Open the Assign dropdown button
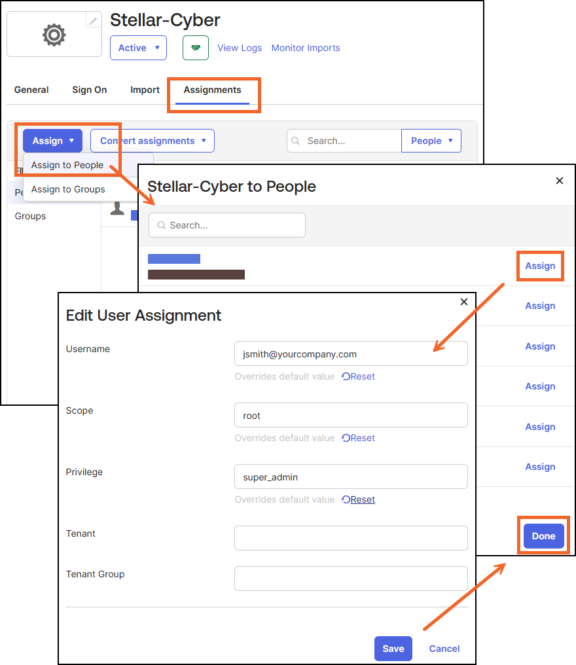The width and height of the screenshot is (576, 665). pos(52,141)
